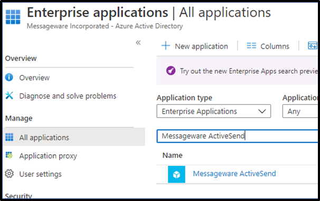Open Diagnose and solve problems
The height and width of the screenshot is (201, 320).
click(x=68, y=96)
